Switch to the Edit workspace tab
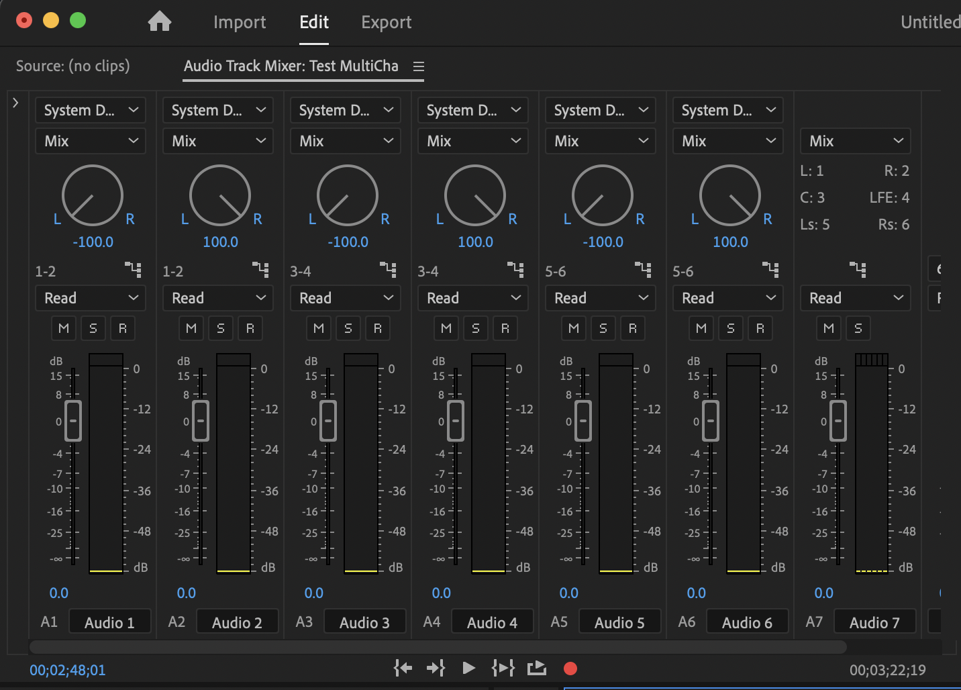The width and height of the screenshot is (961, 690). pos(314,22)
